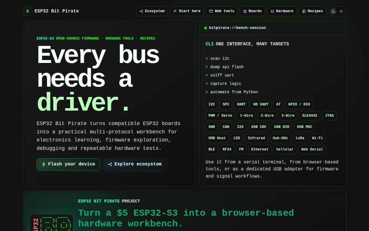
Task: Select the SPI protocol chip
Action: (226, 105)
